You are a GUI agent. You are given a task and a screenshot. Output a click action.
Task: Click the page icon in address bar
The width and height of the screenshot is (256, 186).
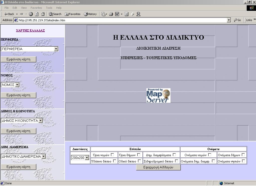16,20
